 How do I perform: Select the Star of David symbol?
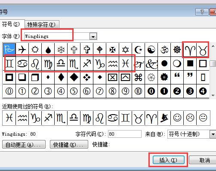[126, 50]
